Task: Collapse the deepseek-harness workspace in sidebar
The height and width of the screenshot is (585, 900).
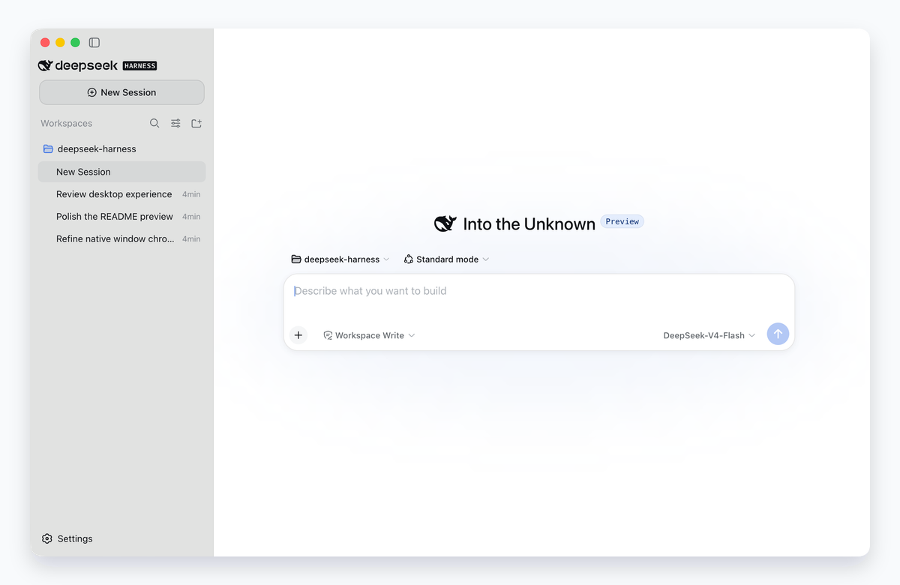Action: (x=97, y=148)
